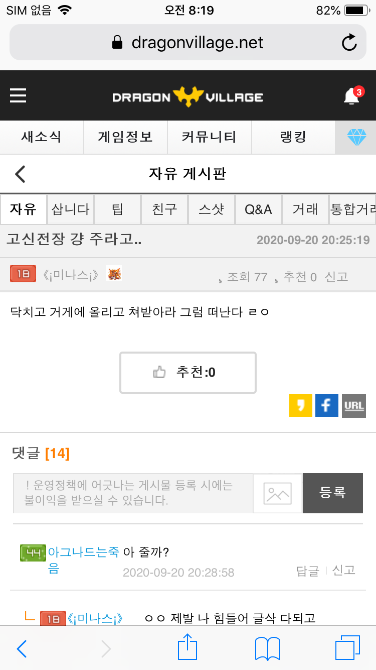The image size is (376, 670).
Task: Switch to the 스샷 tab
Action: (212, 209)
